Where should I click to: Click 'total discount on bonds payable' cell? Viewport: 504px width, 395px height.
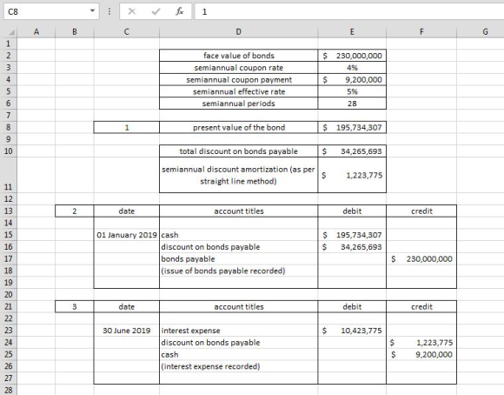click(238, 151)
